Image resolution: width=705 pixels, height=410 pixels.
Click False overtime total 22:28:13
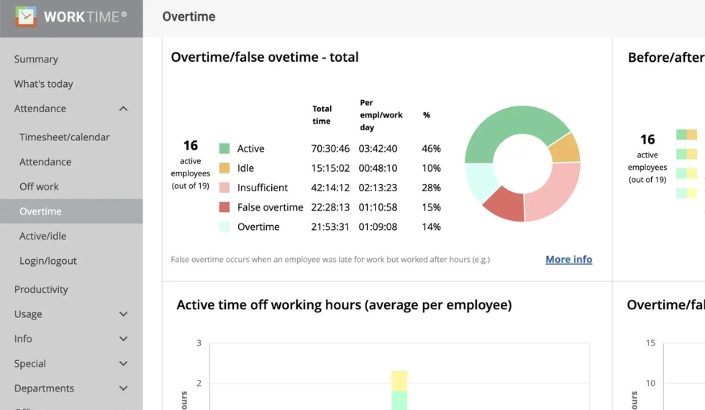[330, 207]
